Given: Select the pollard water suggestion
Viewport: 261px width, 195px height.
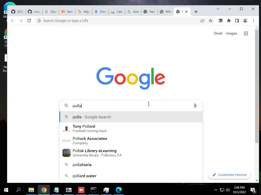Looking at the screenshot, I should 131,176.
